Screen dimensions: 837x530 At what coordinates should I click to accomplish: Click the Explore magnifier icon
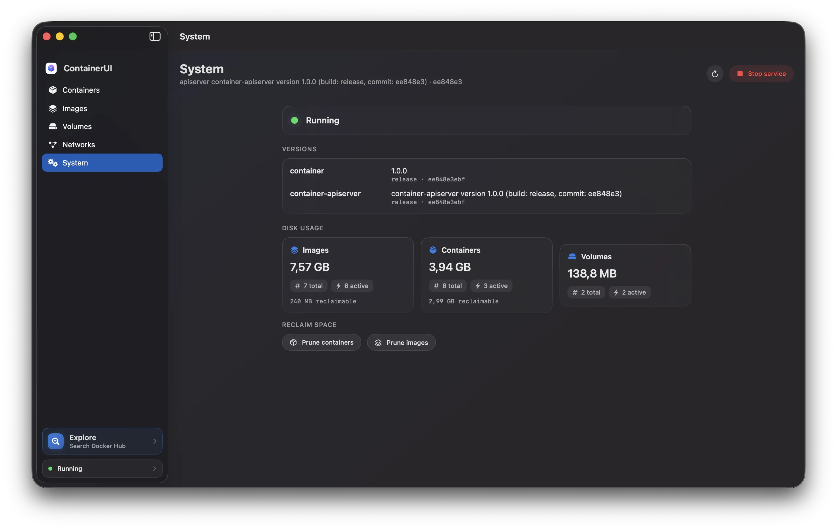pos(55,441)
